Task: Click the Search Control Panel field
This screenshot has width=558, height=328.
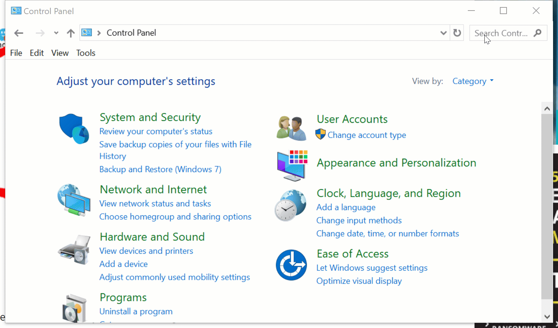Action: 501,33
